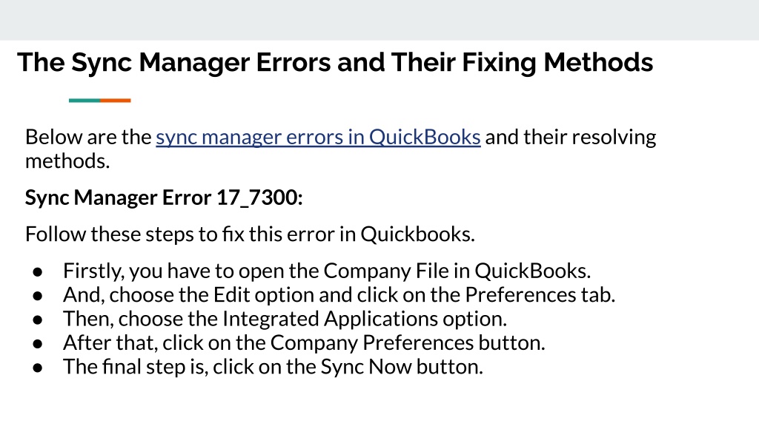Click the words Below are the before link
Screen dimensions: 759x426
(x=89, y=137)
